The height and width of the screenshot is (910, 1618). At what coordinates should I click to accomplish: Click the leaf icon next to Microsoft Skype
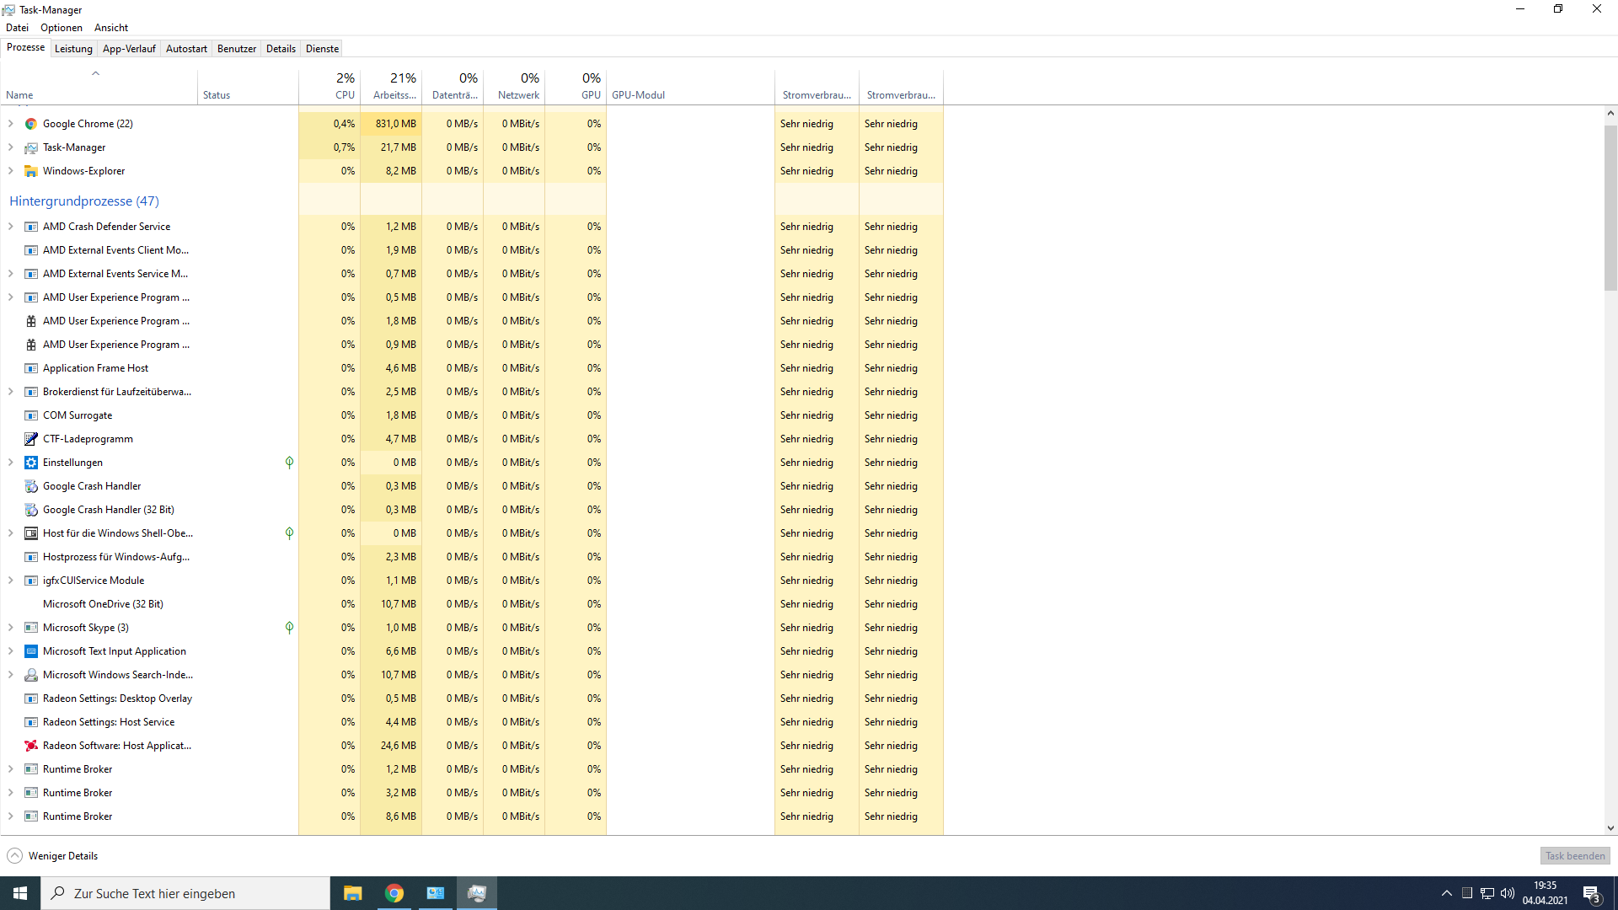[x=289, y=628]
